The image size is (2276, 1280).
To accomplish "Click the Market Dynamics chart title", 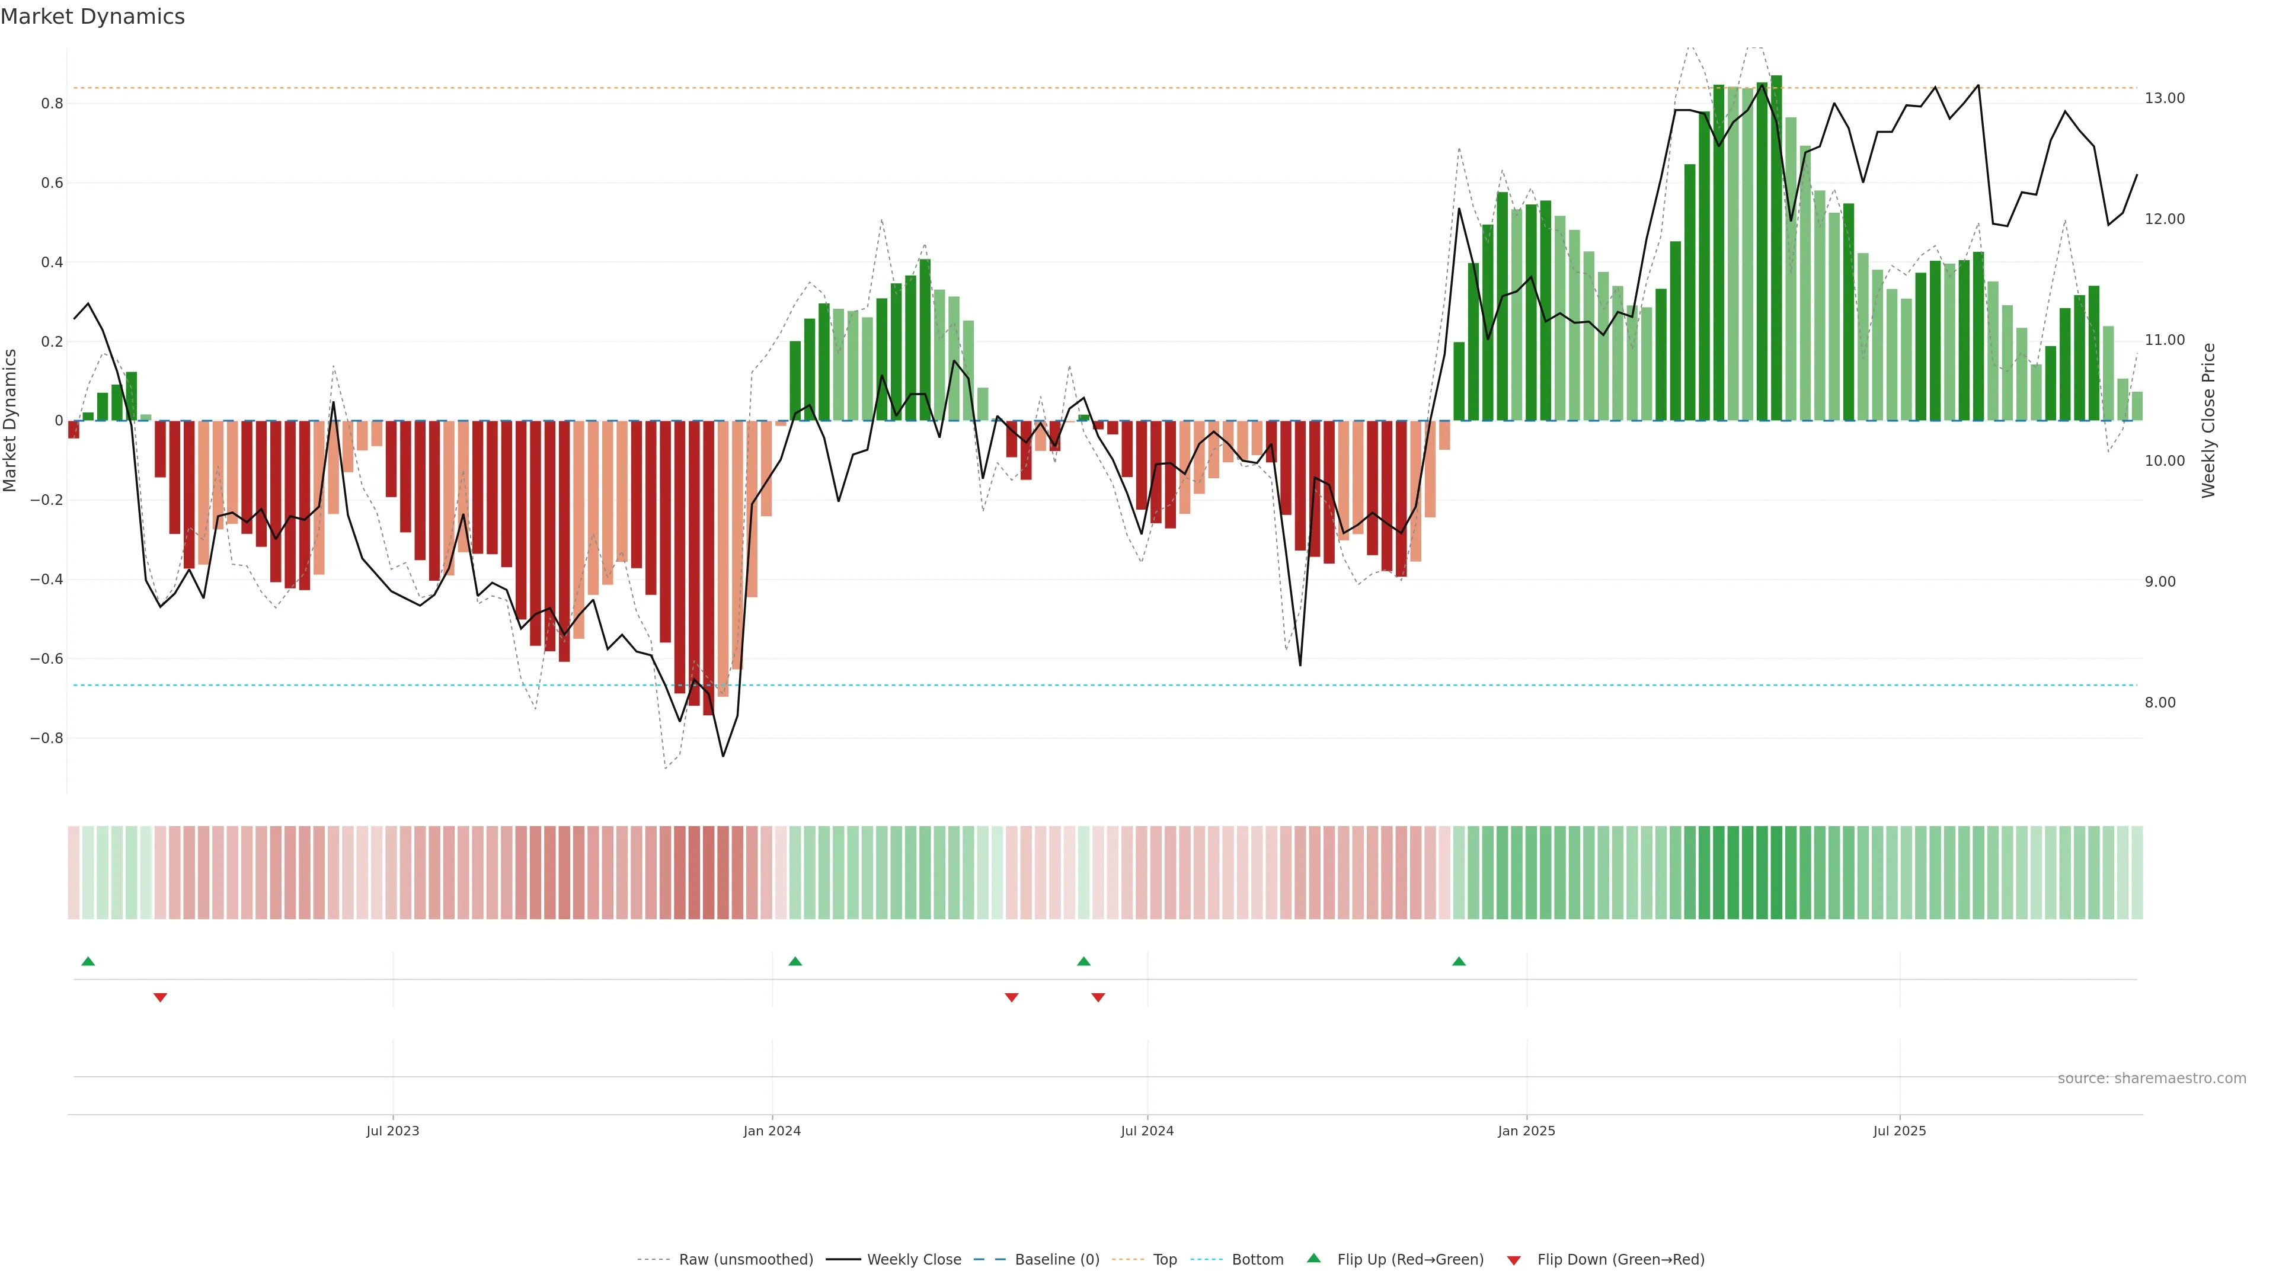I will tap(93, 17).
